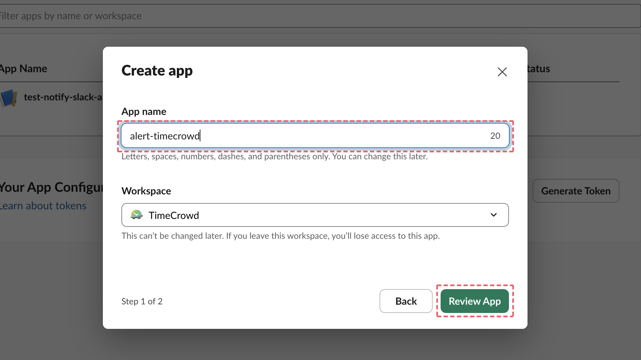Click Generate Token in background page
This screenshot has width=641, height=360.
(576, 191)
